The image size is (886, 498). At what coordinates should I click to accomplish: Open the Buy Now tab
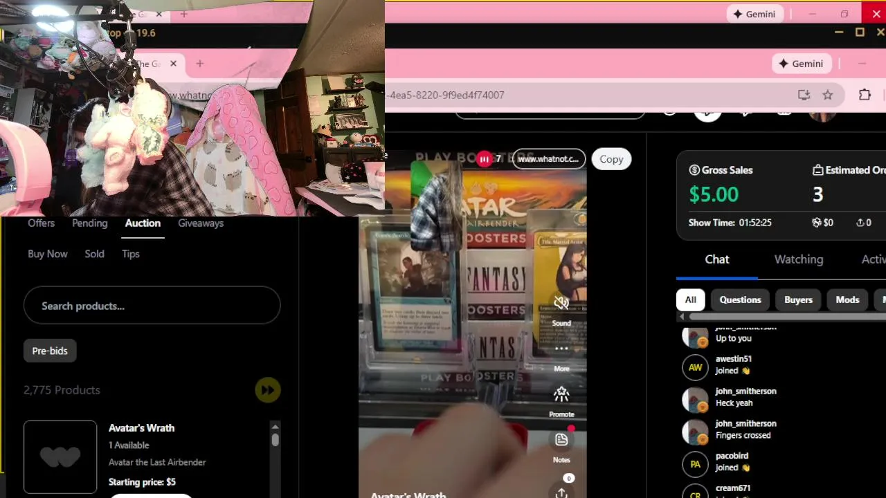coord(48,254)
